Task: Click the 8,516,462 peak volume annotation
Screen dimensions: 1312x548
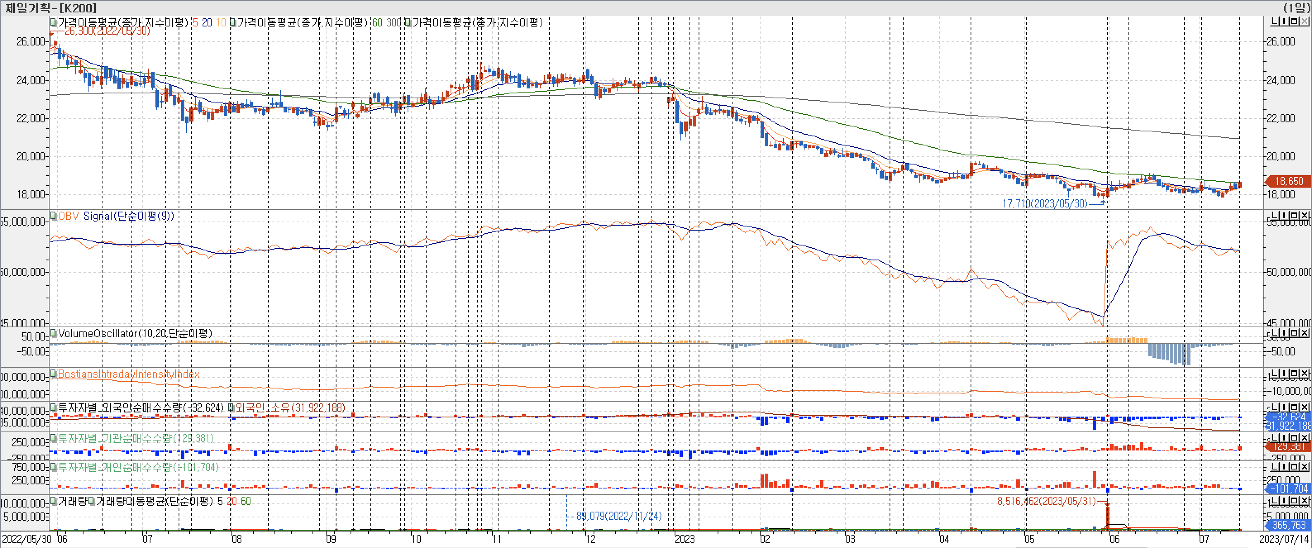Action: pos(1046,501)
